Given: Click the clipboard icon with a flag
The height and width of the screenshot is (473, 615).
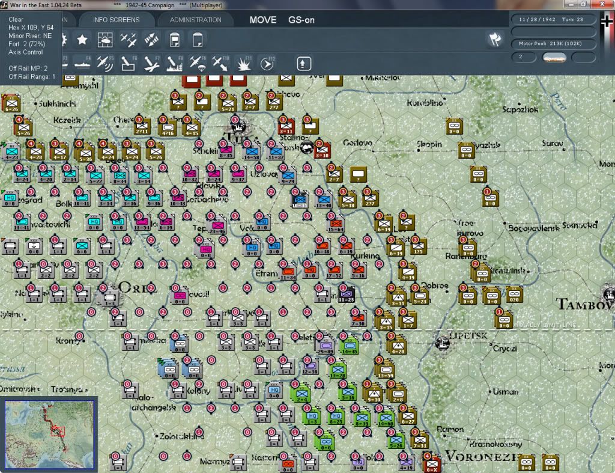Looking at the screenshot, I should [x=175, y=40].
